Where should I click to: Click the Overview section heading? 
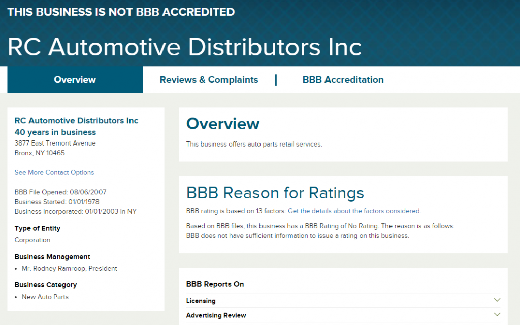(223, 124)
